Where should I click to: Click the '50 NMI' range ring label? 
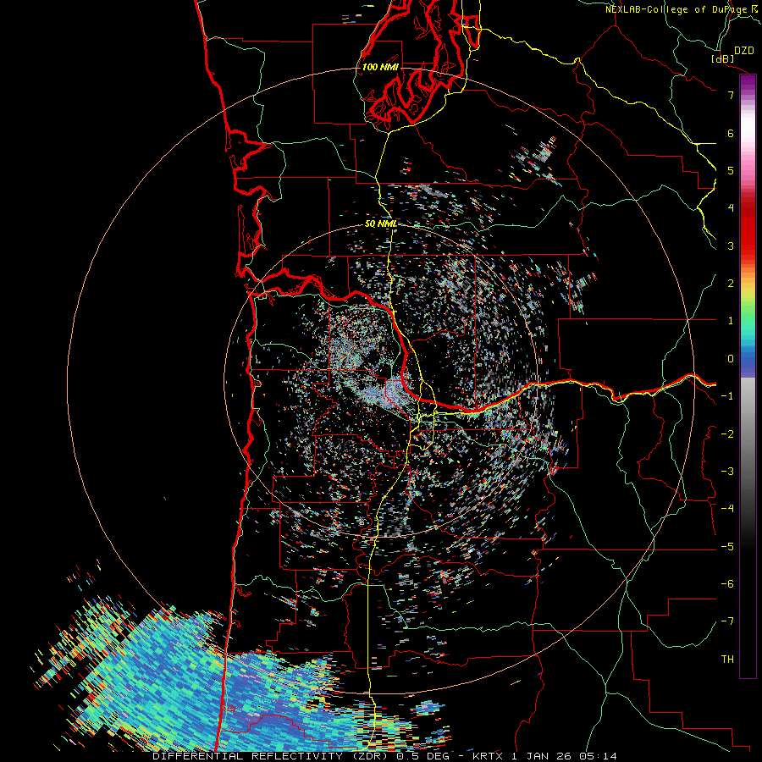click(380, 224)
